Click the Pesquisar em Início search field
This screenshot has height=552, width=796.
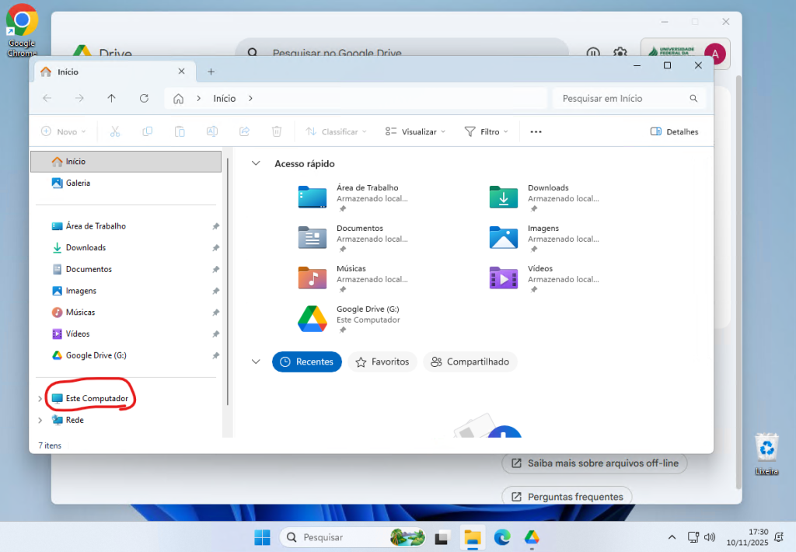(622, 99)
